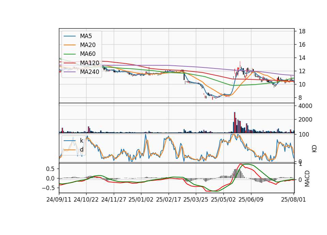This screenshot has width=327, height=235.
Task: Click the 25/01/02 date axis label
Action: [141, 200]
